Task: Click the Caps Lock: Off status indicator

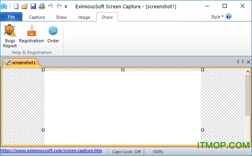Action: [x=126, y=152]
